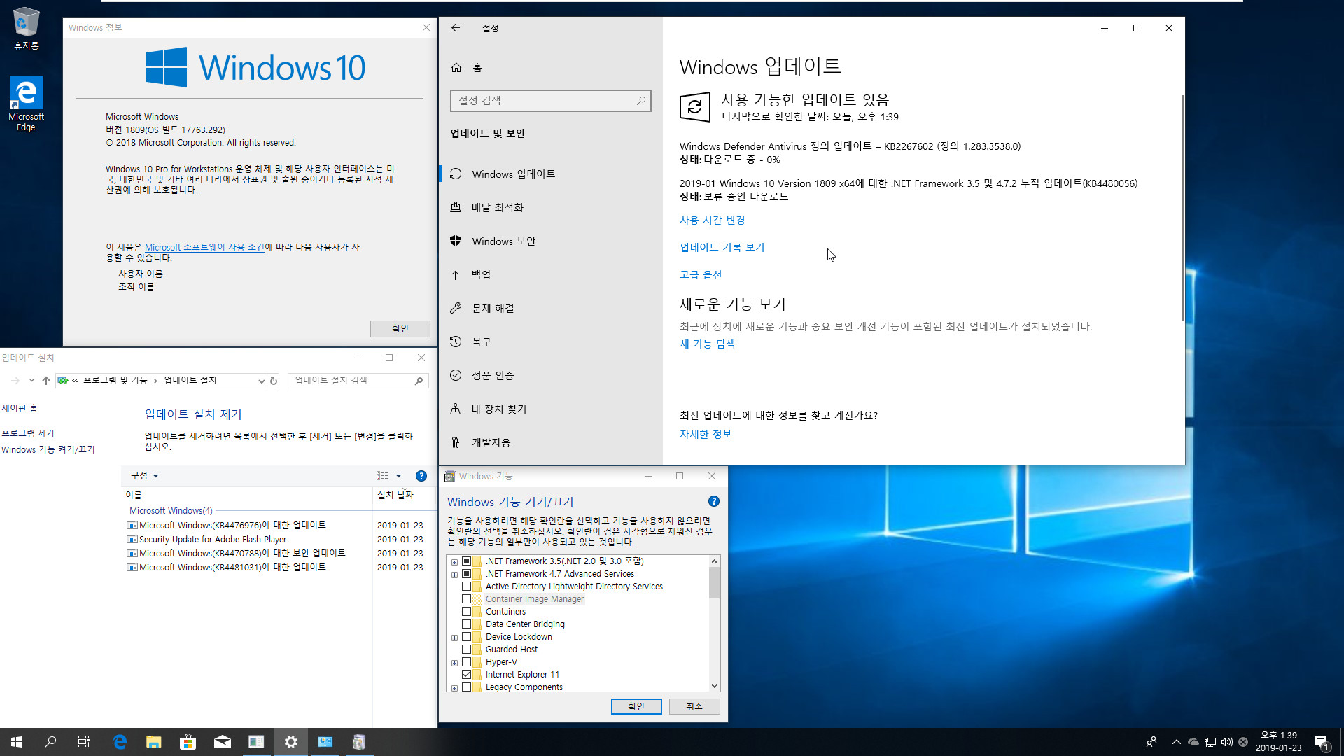Viewport: 1344px width, 756px height.
Task: Open Advanced options link
Action: [x=700, y=275]
